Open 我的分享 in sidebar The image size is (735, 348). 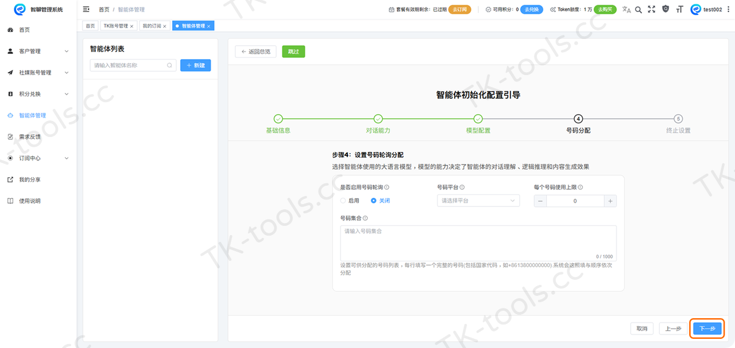(x=38, y=179)
